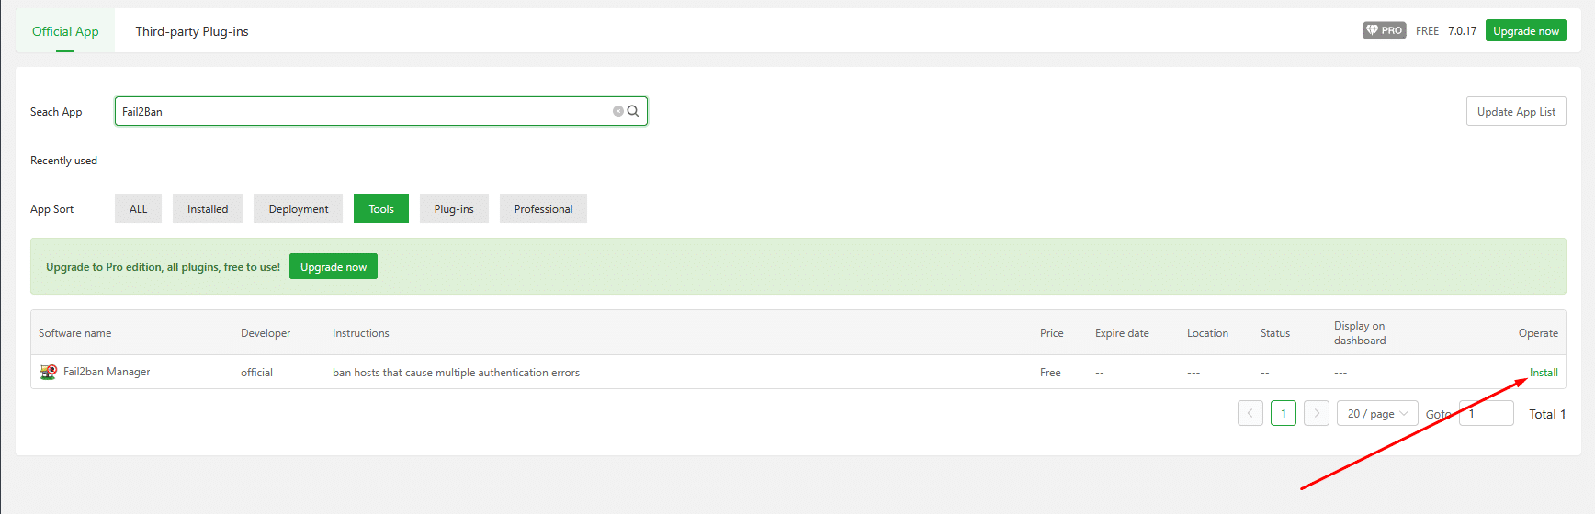Click the Location column header
This screenshot has width=1595, height=514.
point(1207,332)
